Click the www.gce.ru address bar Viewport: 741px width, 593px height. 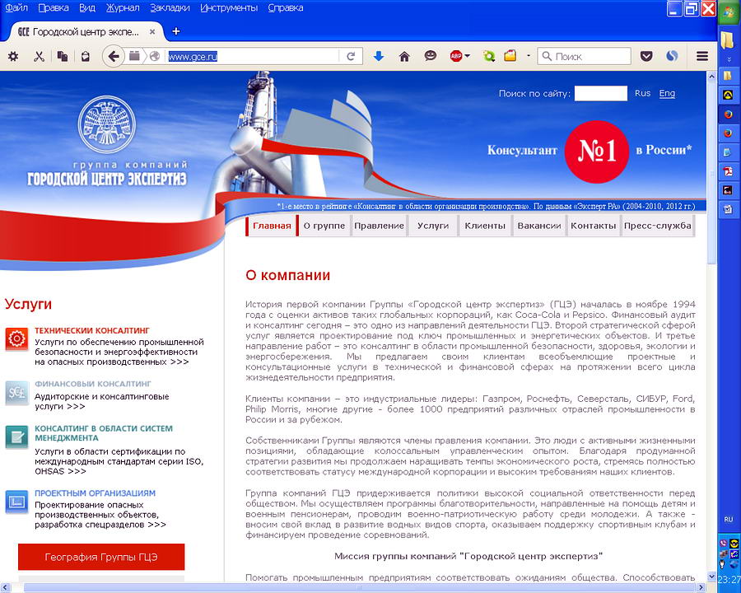coord(253,57)
